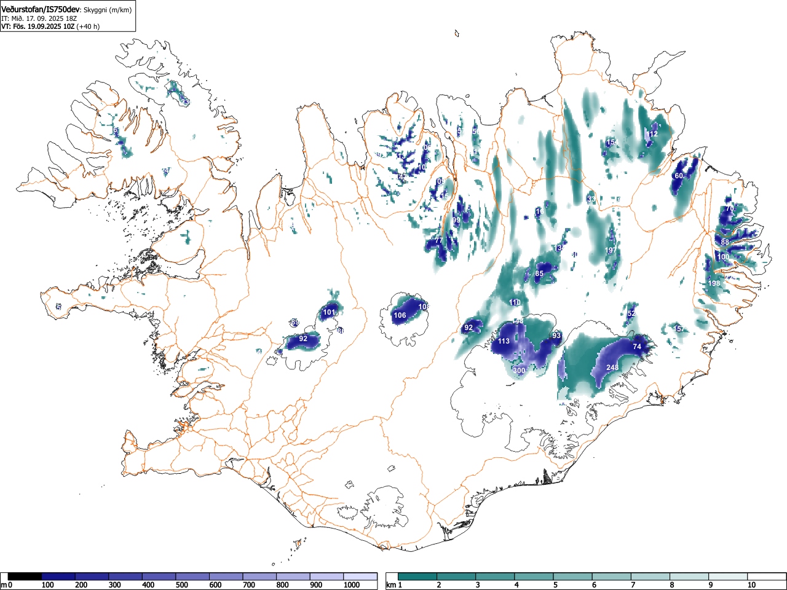Click the '1000' tick on metre legend

[x=352, y=585]
